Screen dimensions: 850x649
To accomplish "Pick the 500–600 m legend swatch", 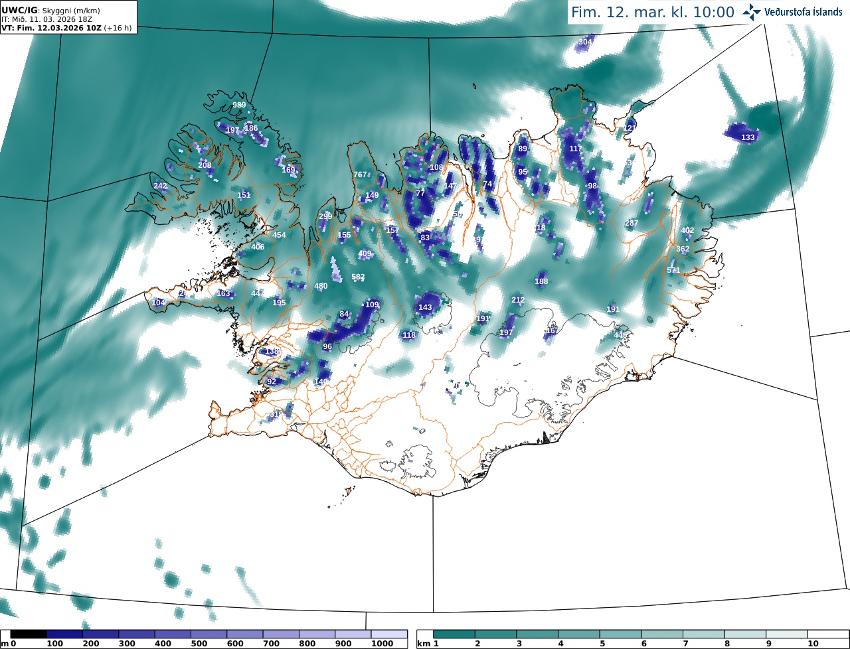I will [209, 634].
